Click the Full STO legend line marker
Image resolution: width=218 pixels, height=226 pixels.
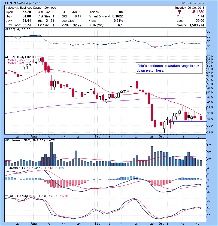tap(6, 196)
